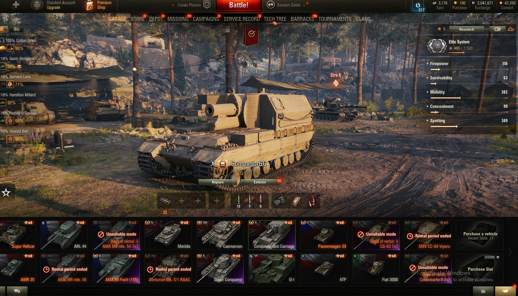Click the red Battle! button
This screenshot has height=296, width=518.
point(239,5)
